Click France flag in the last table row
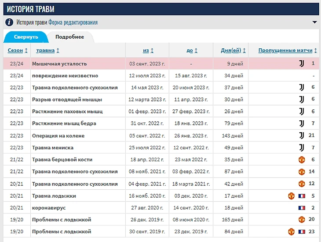 pyautogui.click(x=302, y=231)
